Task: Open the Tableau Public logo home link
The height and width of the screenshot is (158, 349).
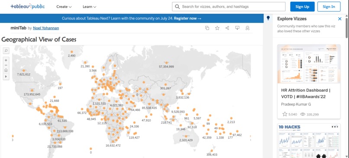Action: click(28, 6)
